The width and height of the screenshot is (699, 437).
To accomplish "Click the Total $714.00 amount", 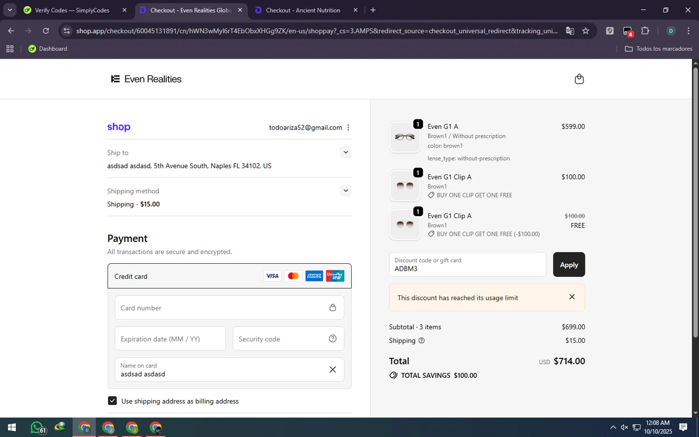I will [569, 361].
